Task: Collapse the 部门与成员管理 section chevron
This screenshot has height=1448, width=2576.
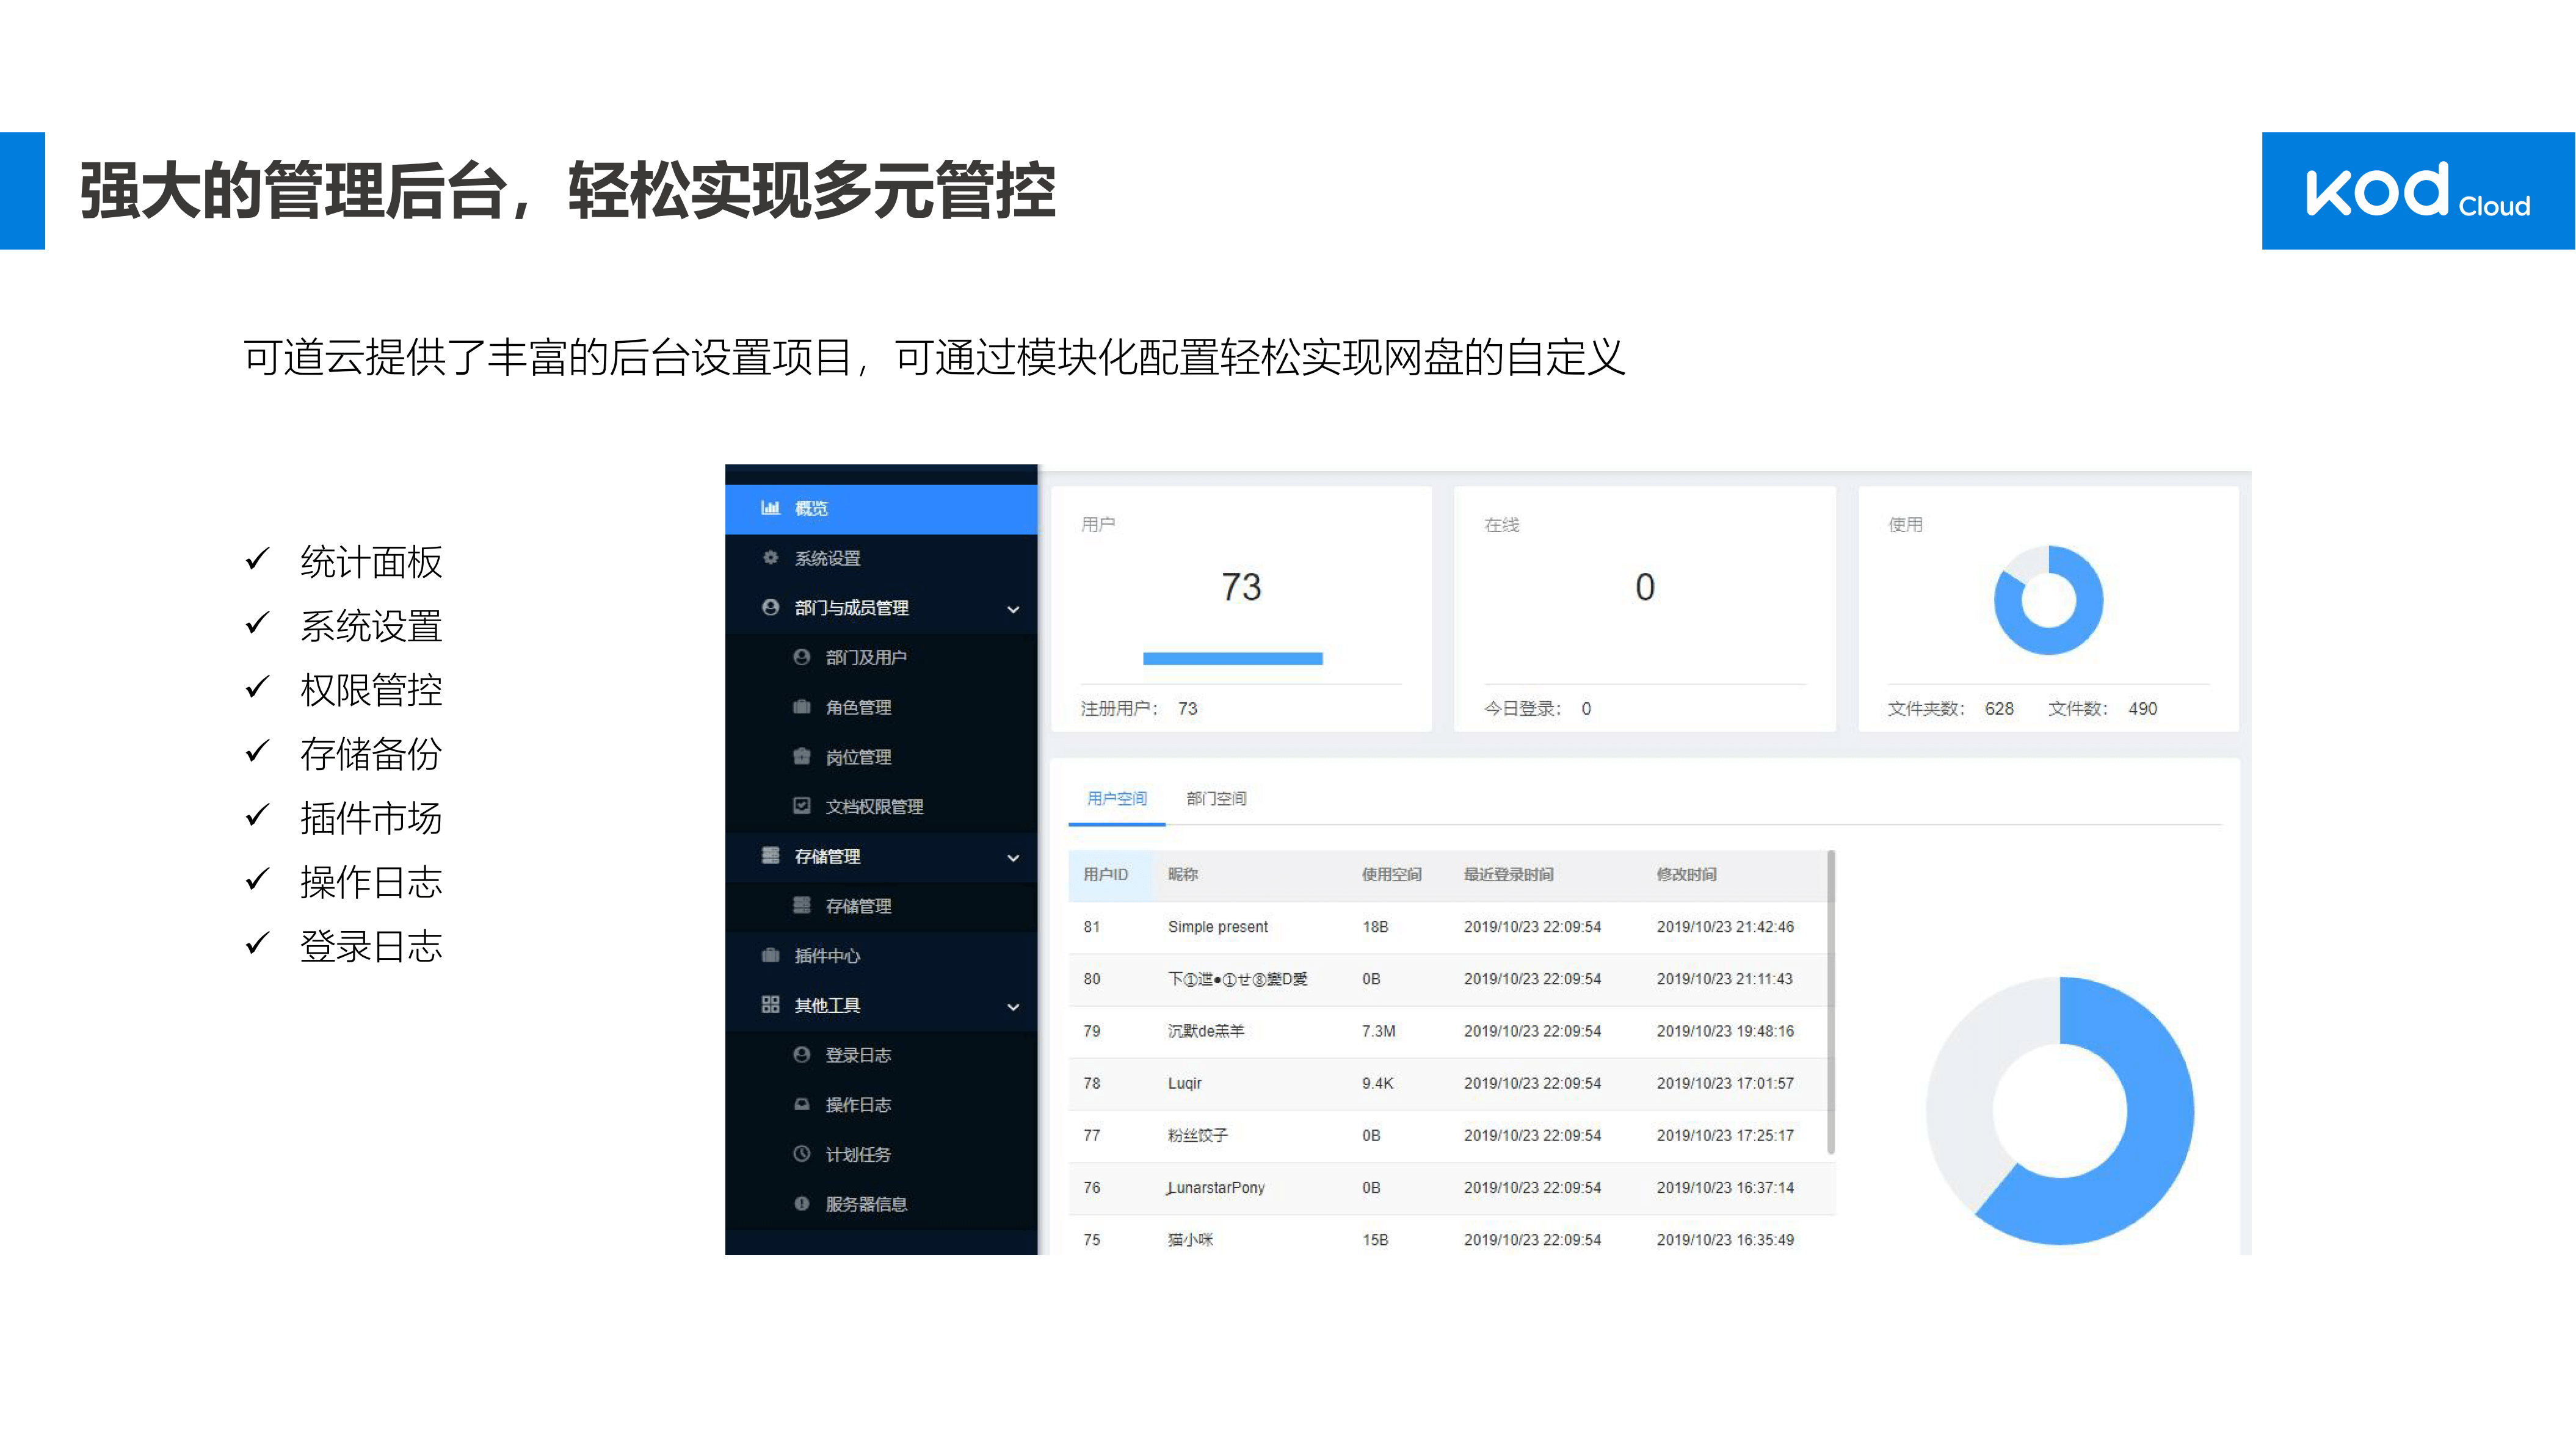Action: coord(1013,608)
